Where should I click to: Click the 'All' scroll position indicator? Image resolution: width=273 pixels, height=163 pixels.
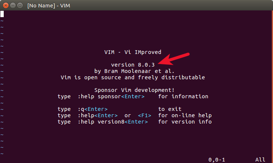click(260, 160)
